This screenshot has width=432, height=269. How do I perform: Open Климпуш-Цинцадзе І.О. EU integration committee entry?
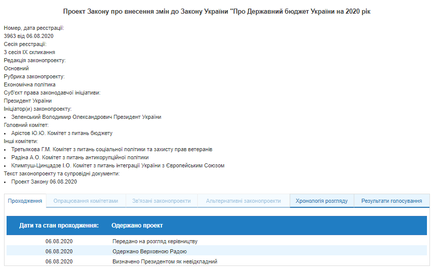click(x=118, y=165)
